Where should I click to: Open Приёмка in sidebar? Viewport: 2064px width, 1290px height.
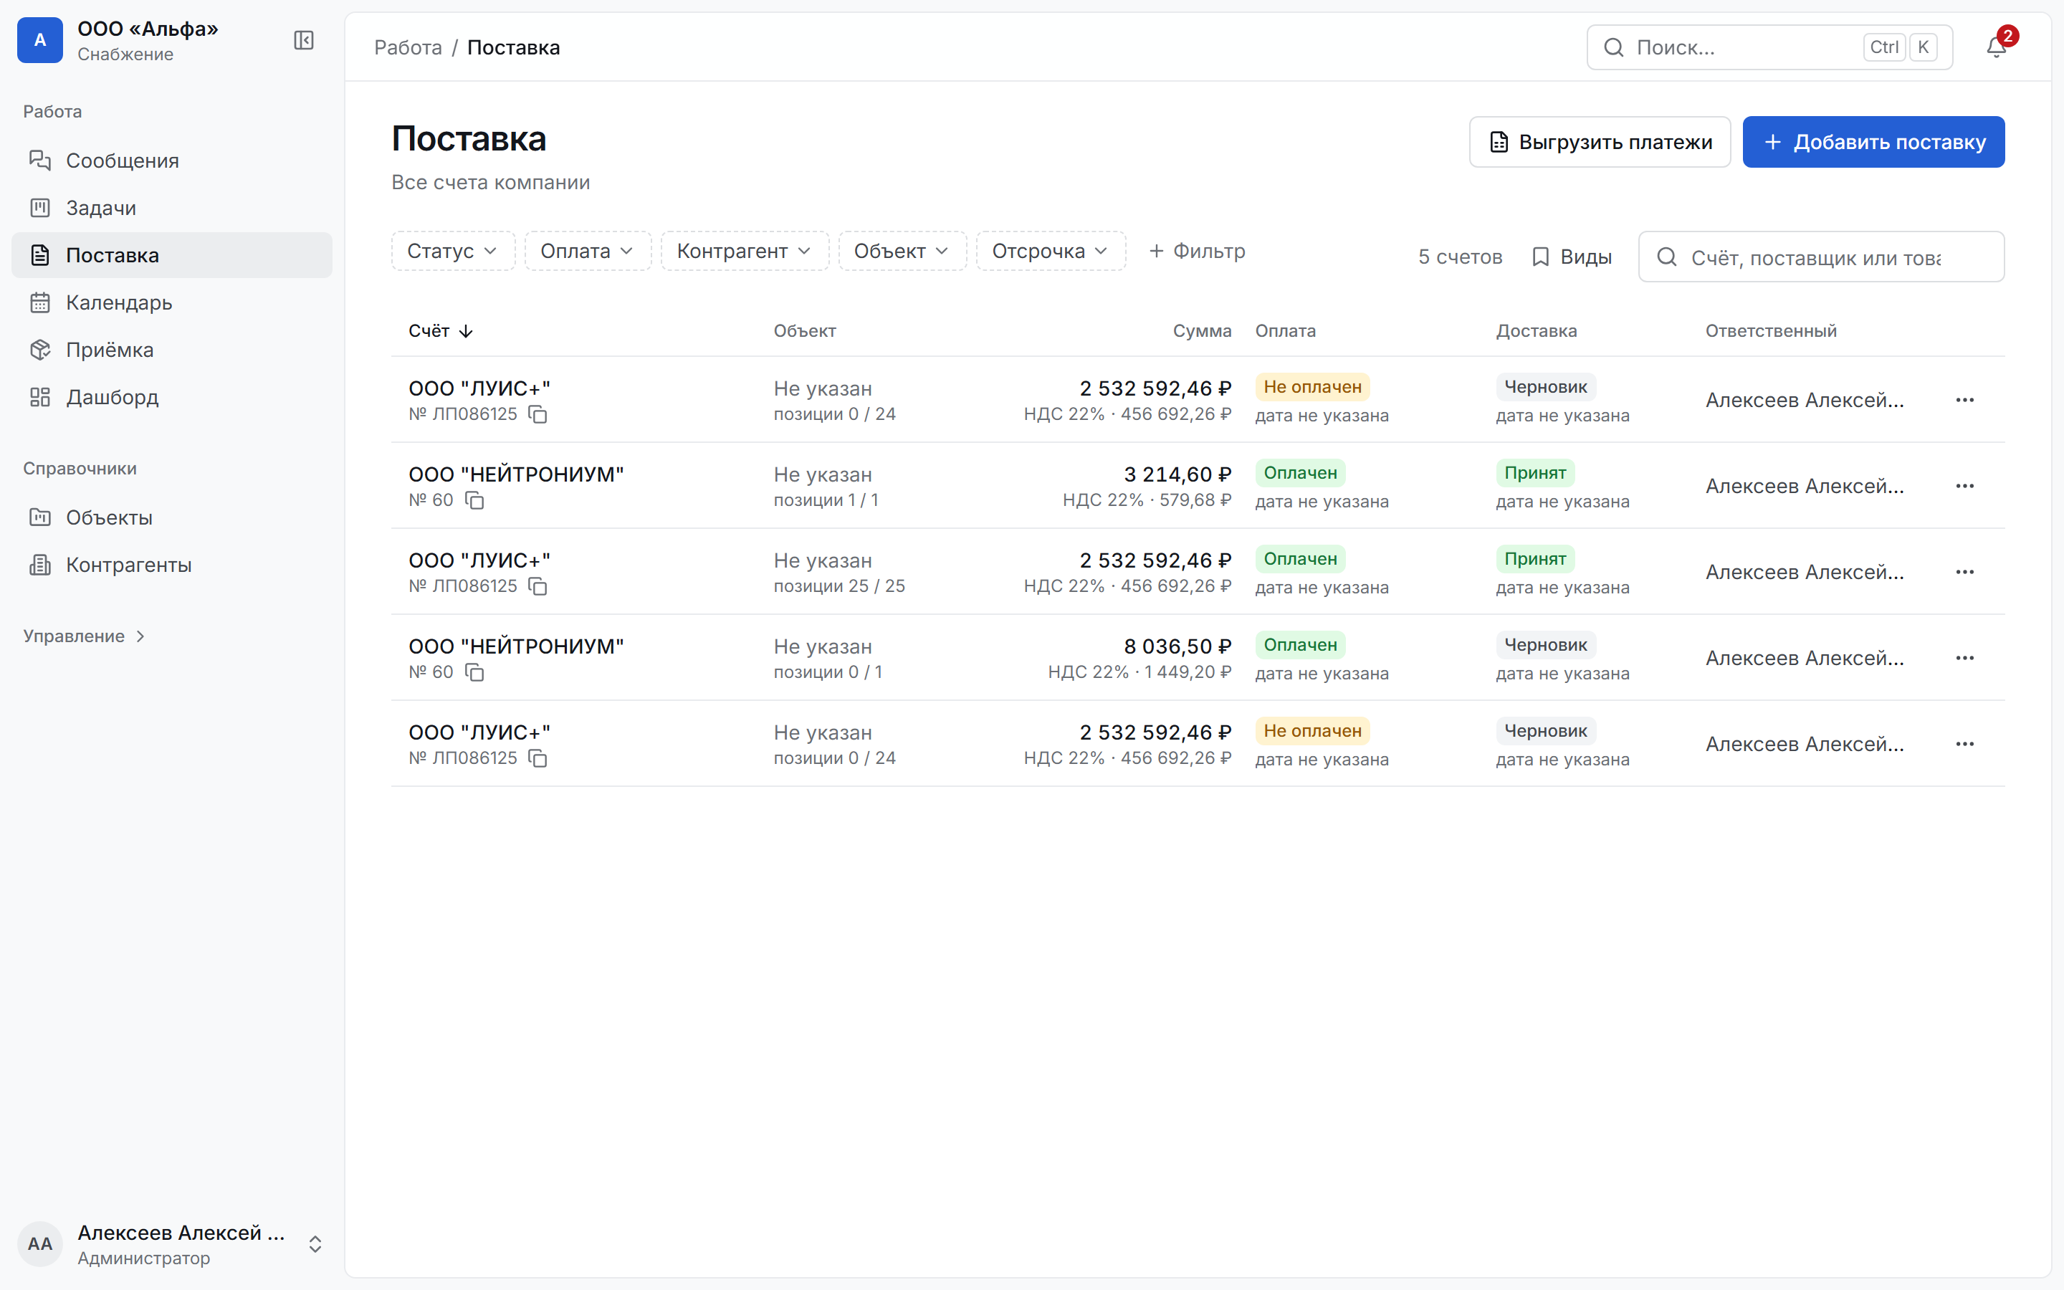pyautogui.click(x=171, y=350)
